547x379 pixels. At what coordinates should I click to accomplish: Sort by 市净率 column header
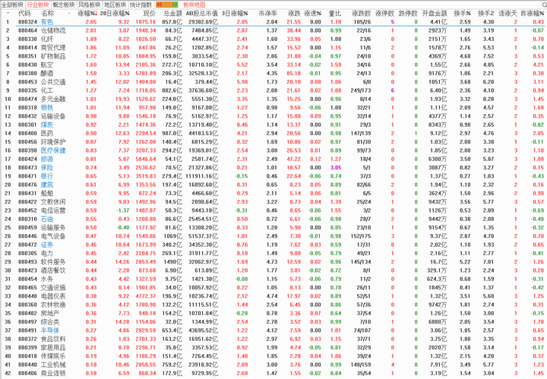click(x=268, y=13)
